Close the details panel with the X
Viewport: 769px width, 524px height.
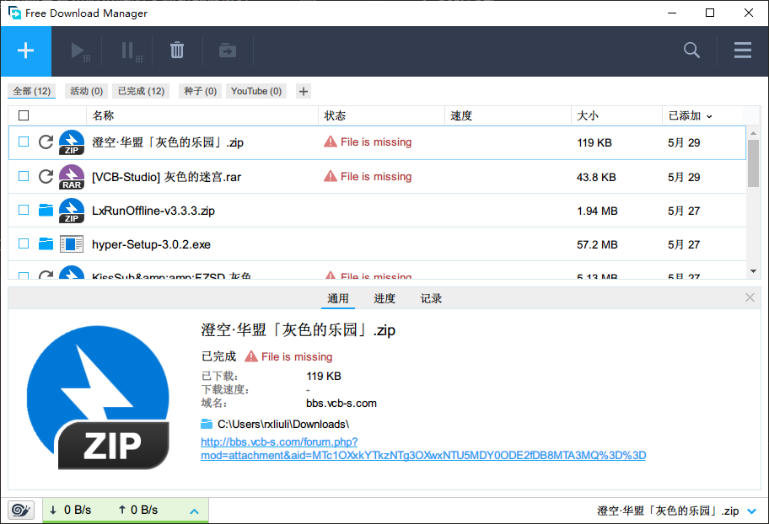(750, 297)
